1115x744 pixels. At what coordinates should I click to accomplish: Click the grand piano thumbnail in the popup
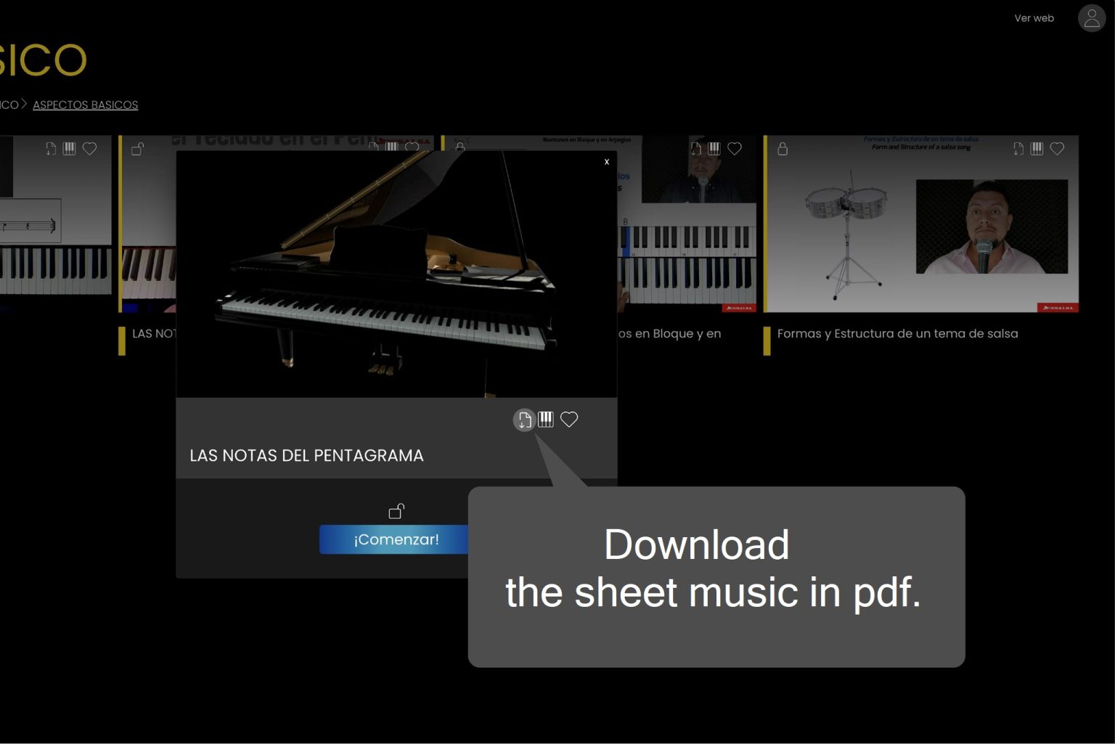click(396, 274)
